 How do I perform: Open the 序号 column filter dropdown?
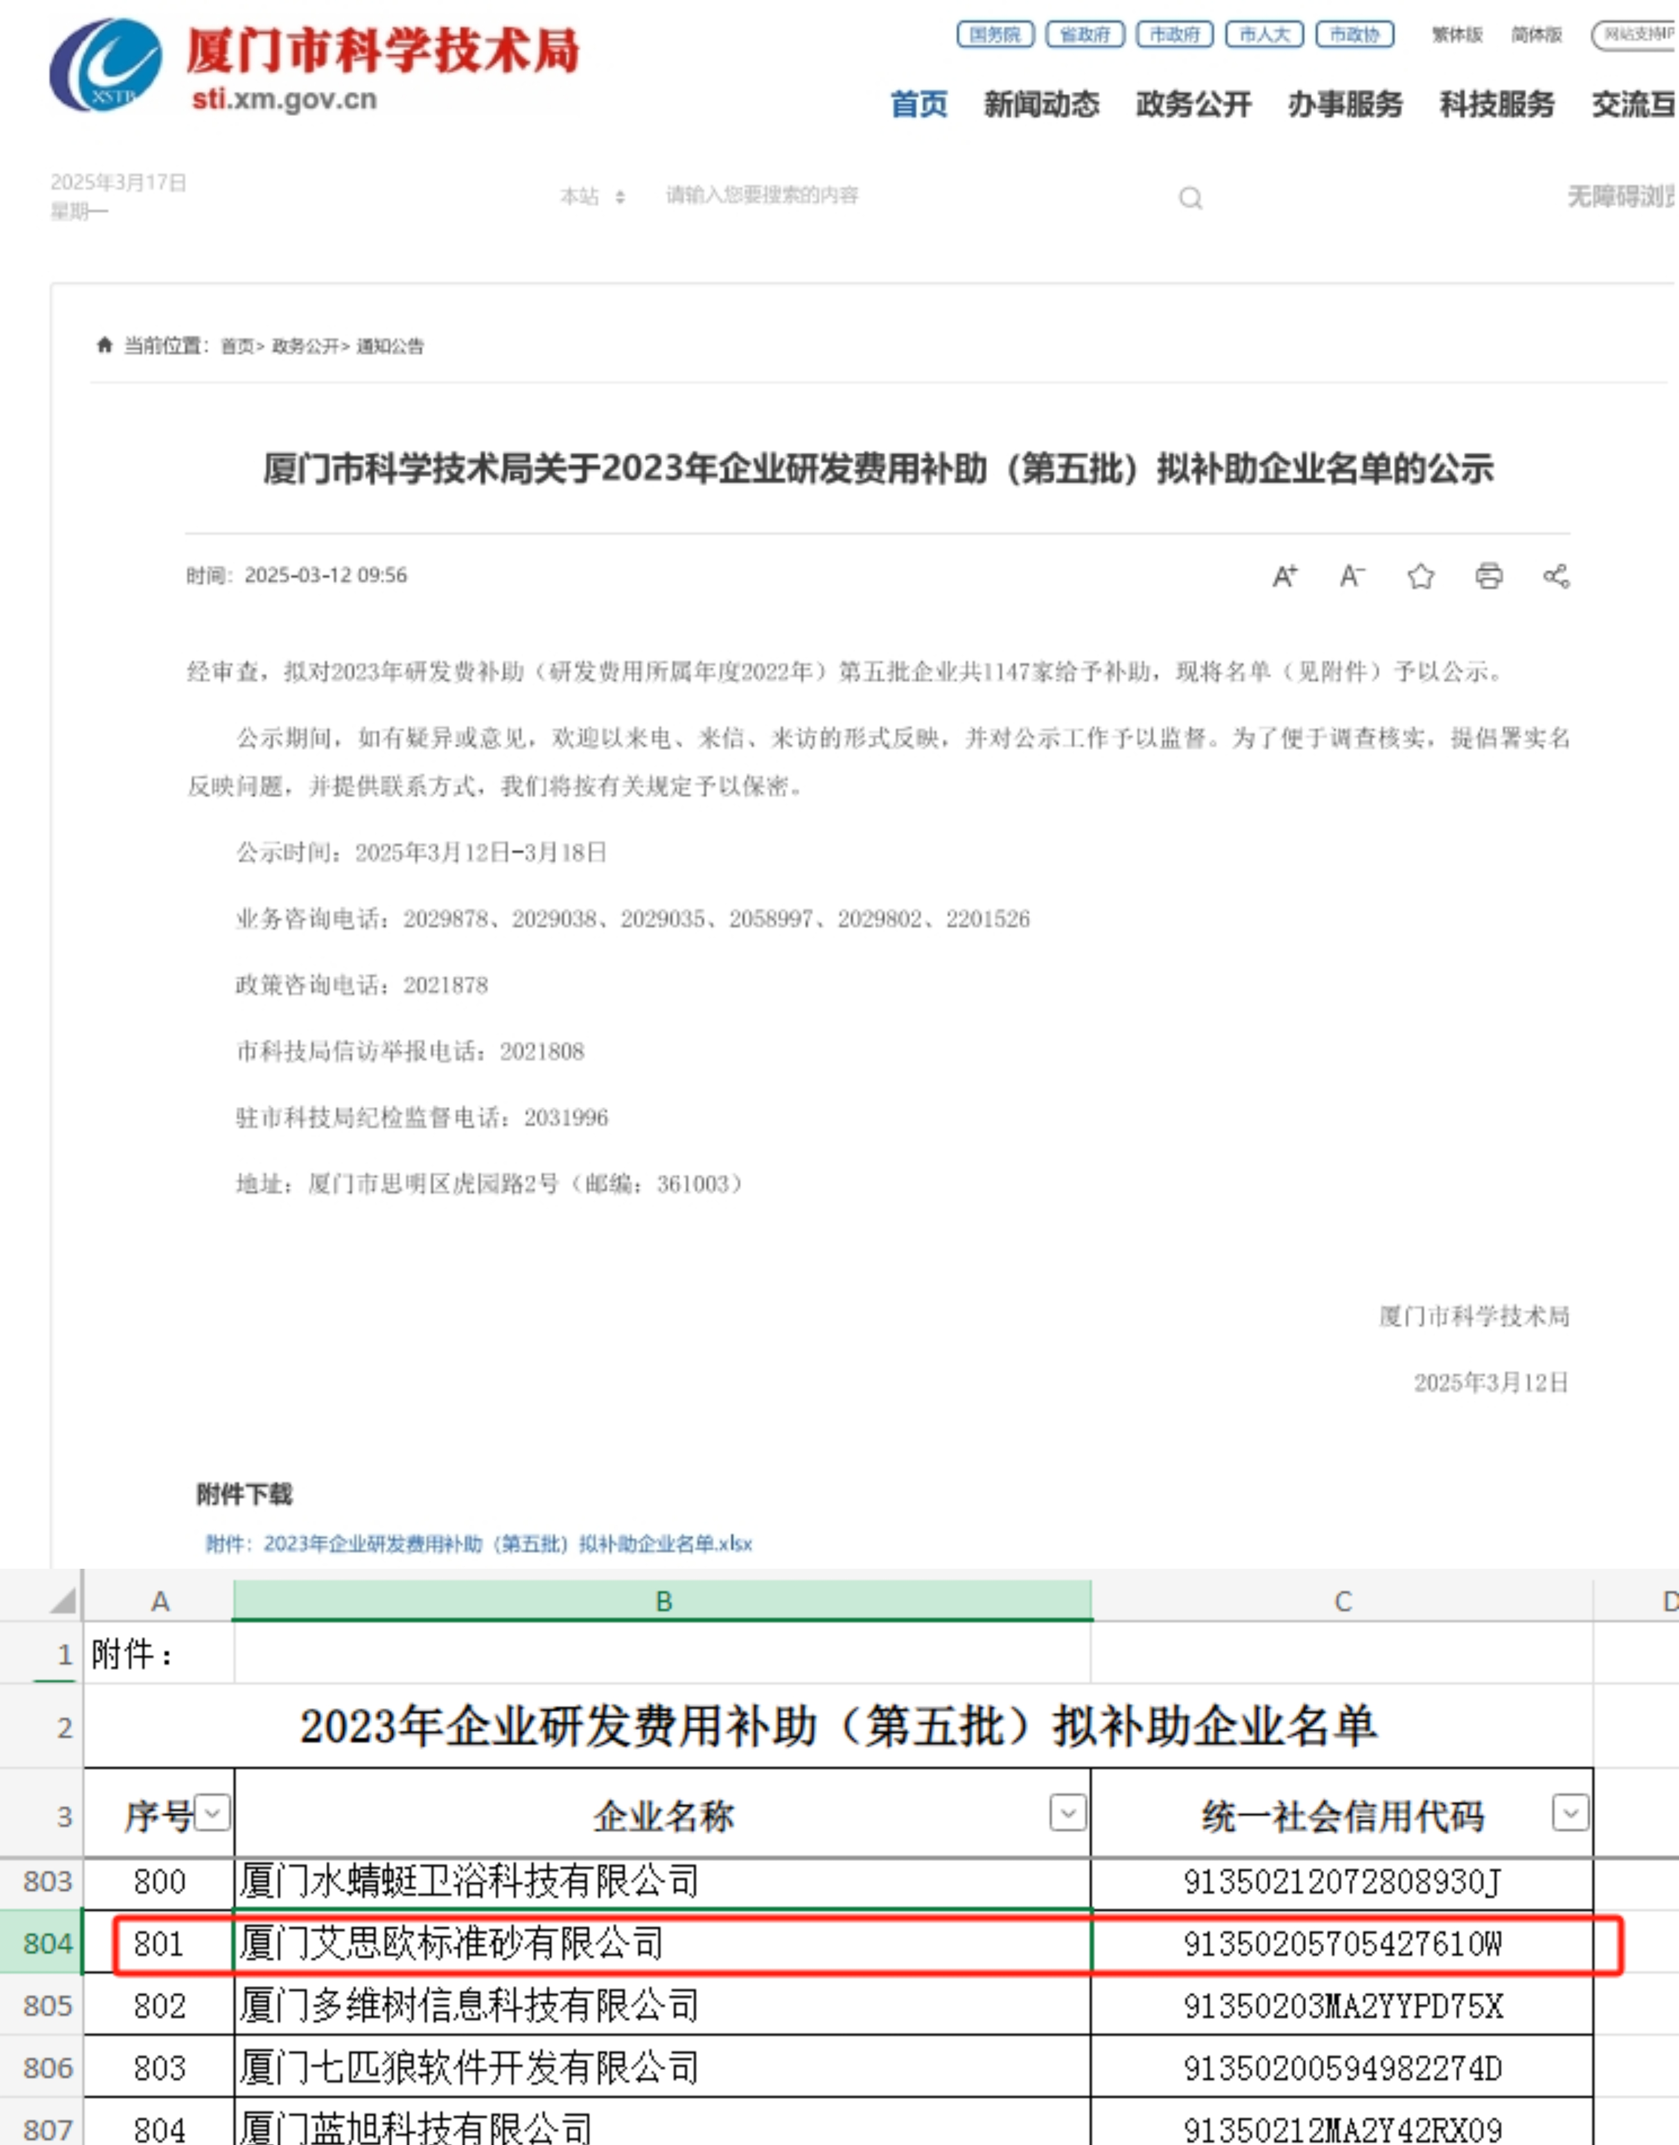click(212, 1812)
